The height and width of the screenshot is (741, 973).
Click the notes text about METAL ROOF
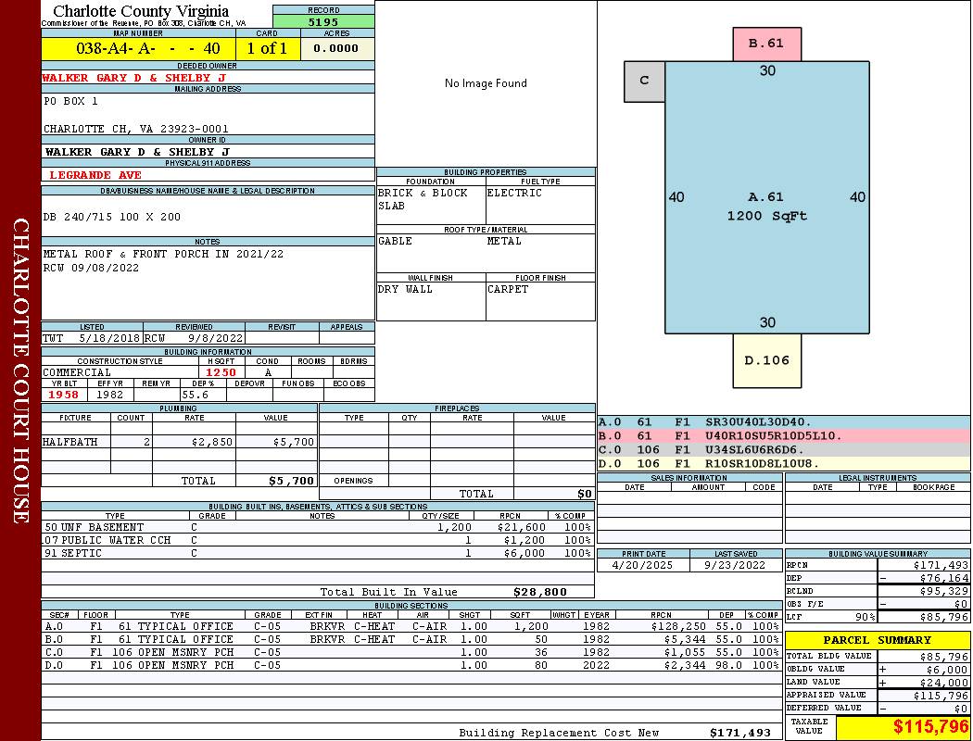coord(163,254)
